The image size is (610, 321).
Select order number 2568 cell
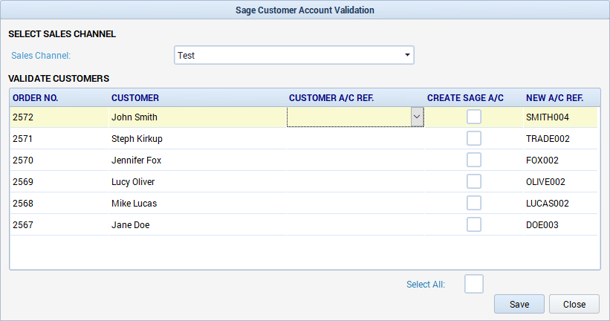(x=59, y=203)
